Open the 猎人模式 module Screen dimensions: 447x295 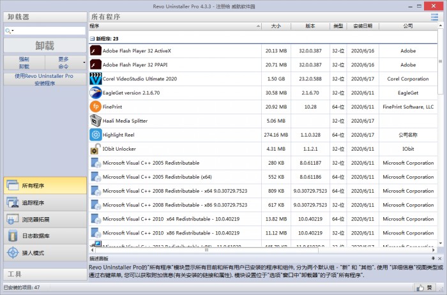click(x=43, y=253)
